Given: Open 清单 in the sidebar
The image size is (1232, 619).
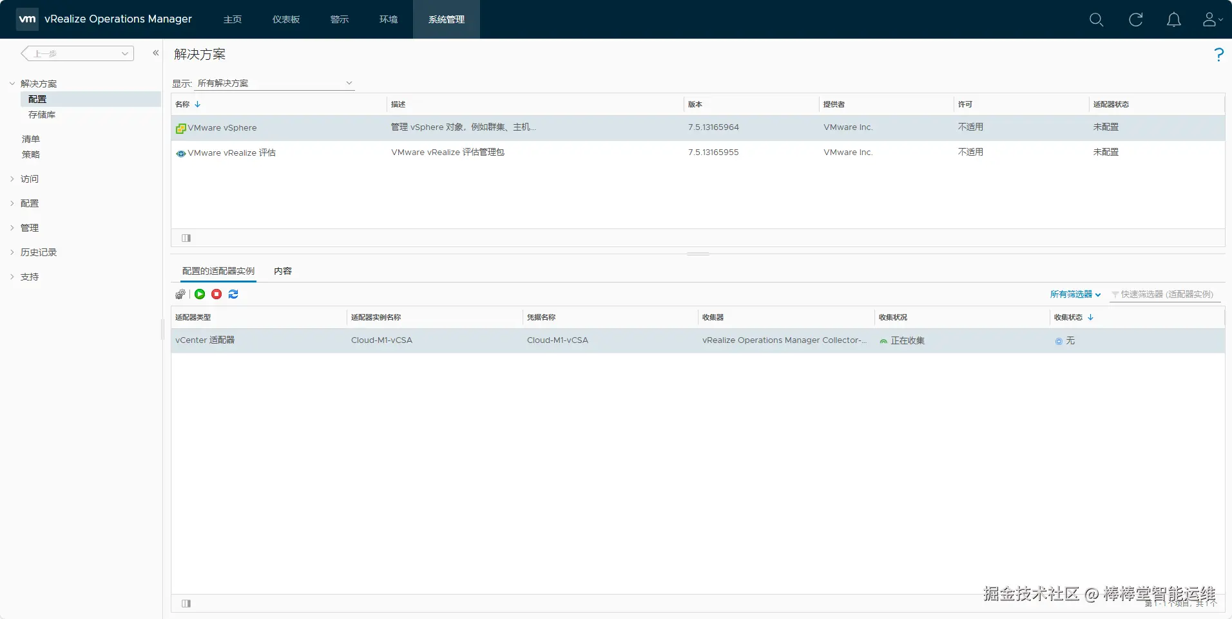Looking at the screenshot, I should coord(31,139).
